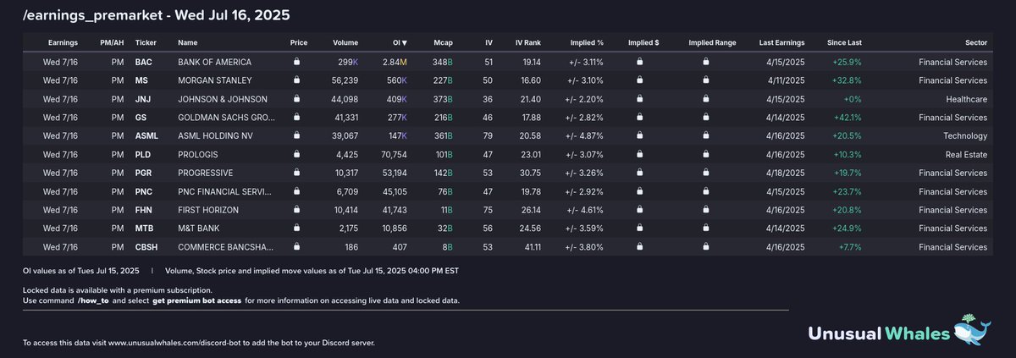The image size is (1016, 358).
Task: Click the Price lock icon in MS row
Action: (x=296, y=80)
